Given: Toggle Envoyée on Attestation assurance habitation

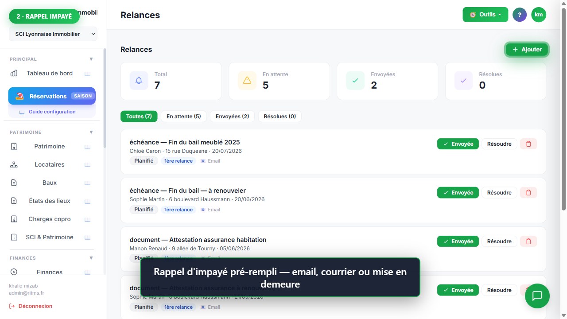Looking at the screenshot, I should [x=458, y=241].
